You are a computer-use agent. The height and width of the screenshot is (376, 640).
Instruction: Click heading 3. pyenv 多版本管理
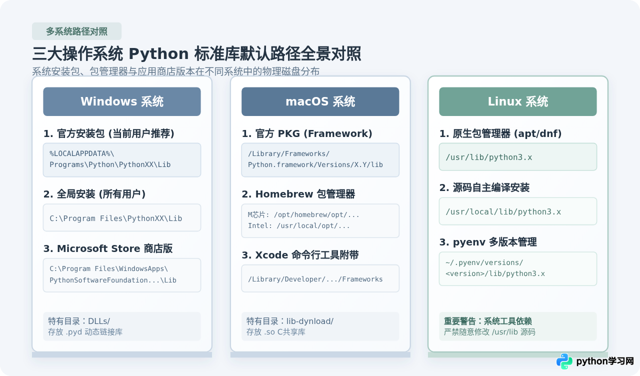coord(488,242)
